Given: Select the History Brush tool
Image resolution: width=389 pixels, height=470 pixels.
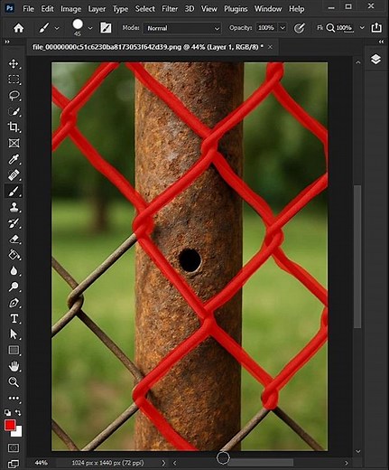Looking at the screenshot, I should (x=14, y=223).
